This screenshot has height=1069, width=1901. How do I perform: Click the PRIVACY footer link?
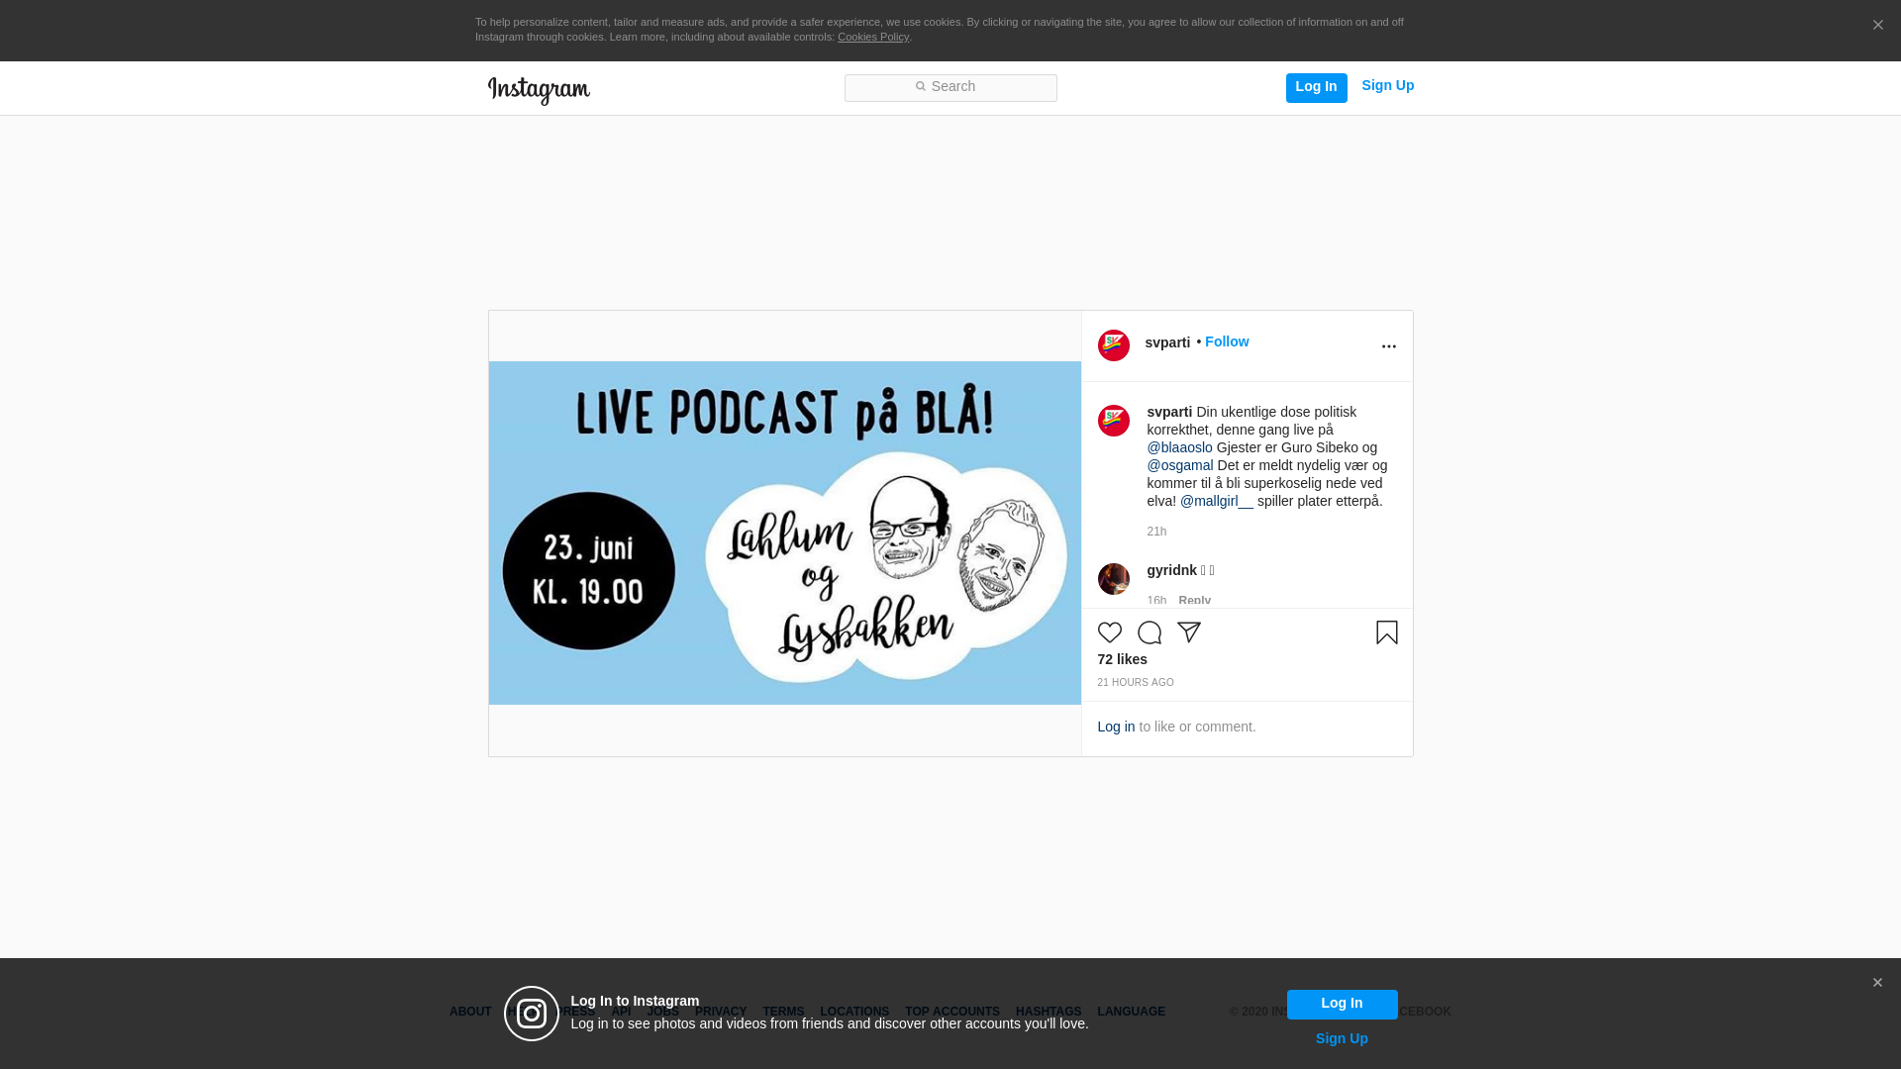tap(720, 1012)
